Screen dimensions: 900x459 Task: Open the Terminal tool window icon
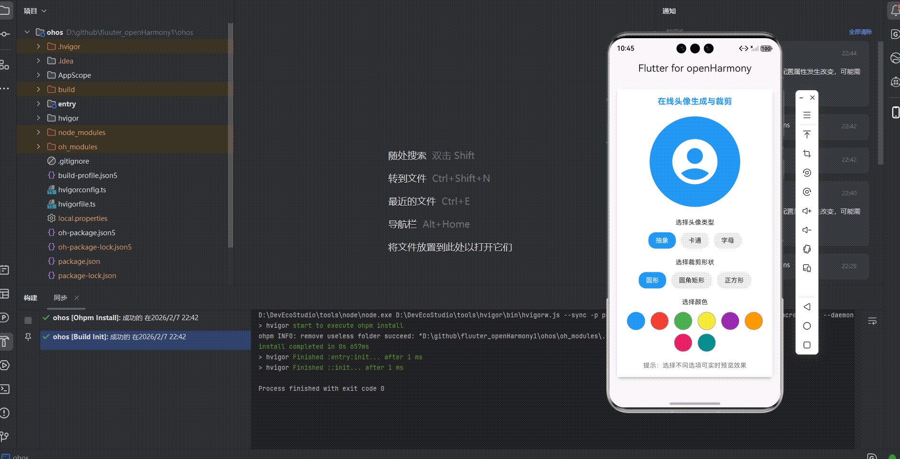[5, 389]
